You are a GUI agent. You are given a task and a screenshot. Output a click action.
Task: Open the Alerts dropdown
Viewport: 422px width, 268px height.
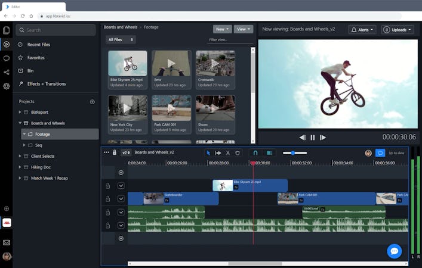[x=362, y=30]
